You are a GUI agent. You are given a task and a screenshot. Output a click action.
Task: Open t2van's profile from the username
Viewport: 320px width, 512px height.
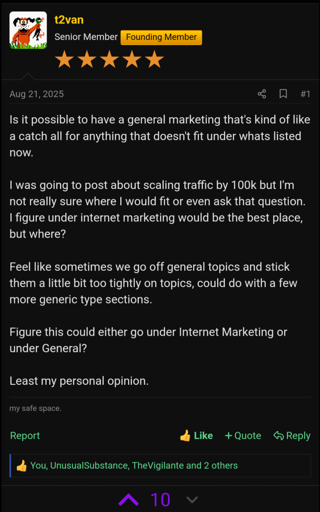click(69, 20)
